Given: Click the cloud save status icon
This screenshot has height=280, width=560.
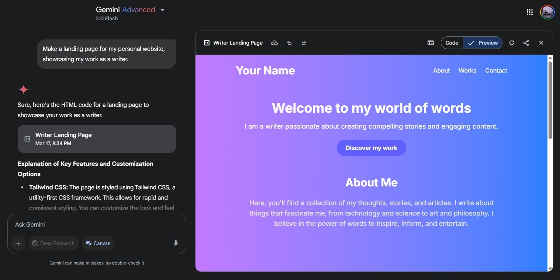Looking at the screenshot, I should (274, 43).
